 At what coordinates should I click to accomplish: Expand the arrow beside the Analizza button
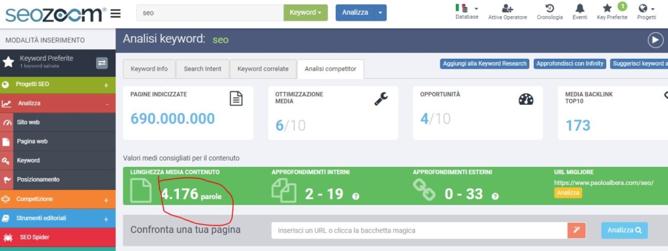point(380,13)
